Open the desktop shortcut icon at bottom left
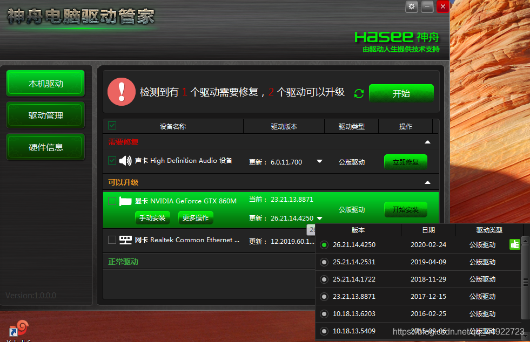This screenshot has width=530, height=342. [x=19, y=329]
